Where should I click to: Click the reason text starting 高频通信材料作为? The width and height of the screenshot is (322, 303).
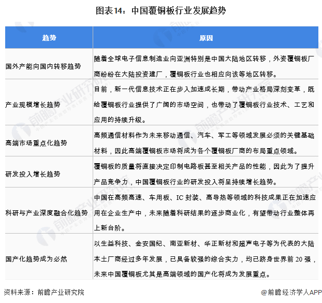coord(204,143)
